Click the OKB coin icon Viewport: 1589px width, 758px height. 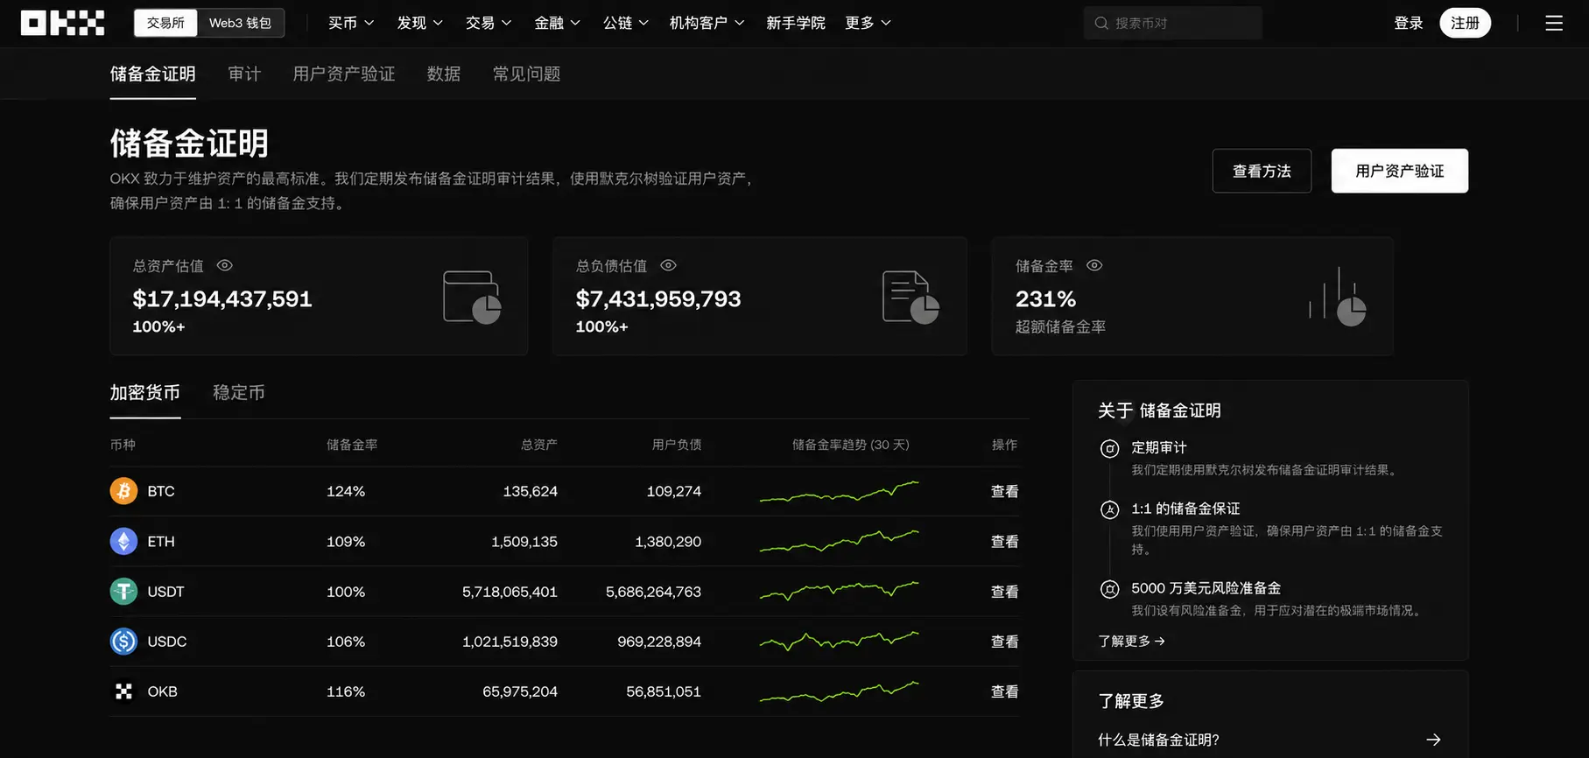[x=123, y=691]
